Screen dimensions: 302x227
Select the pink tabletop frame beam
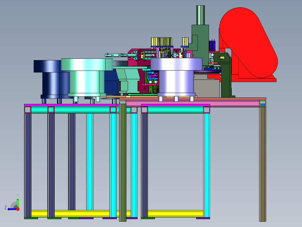193,103
